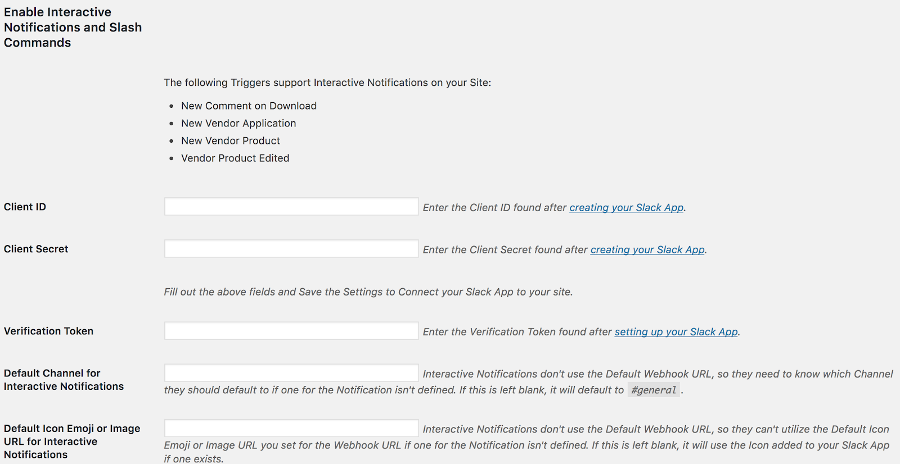Click 'New Vendor Application' list item

click(238, 123)
